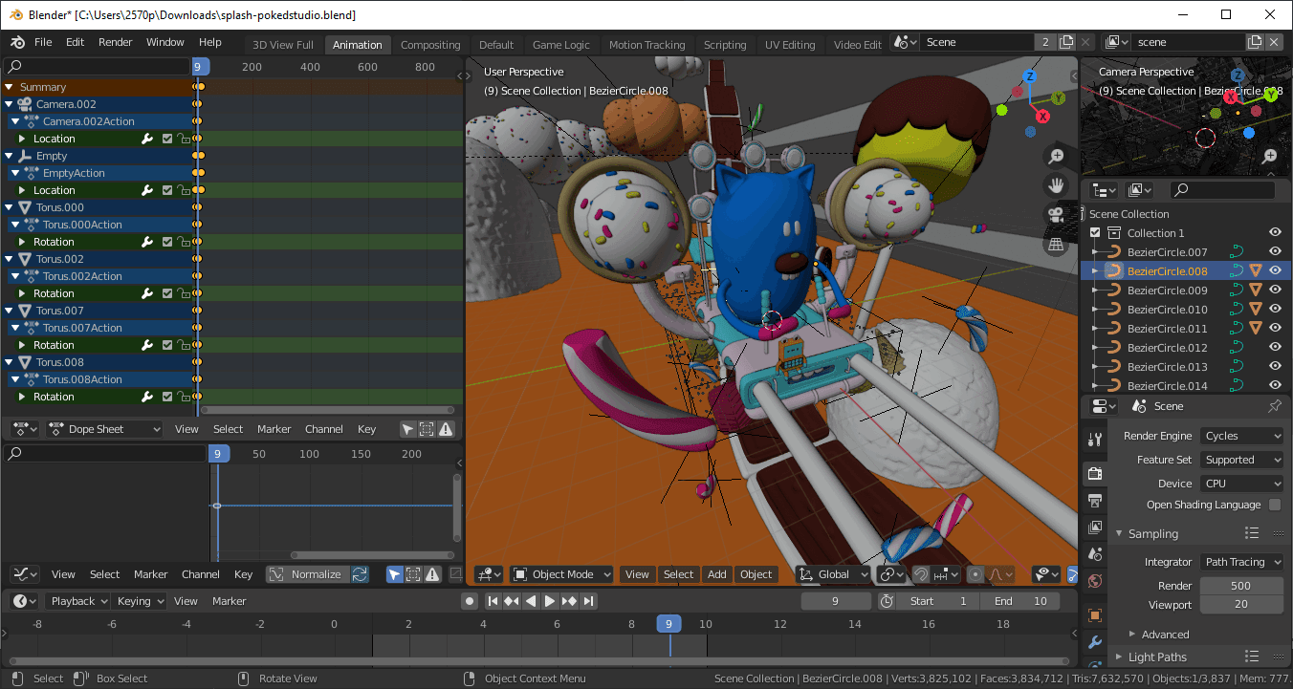Click the timeline frame 9 playhead marker
The image size is (1293, 689).
tap(668, 624)
